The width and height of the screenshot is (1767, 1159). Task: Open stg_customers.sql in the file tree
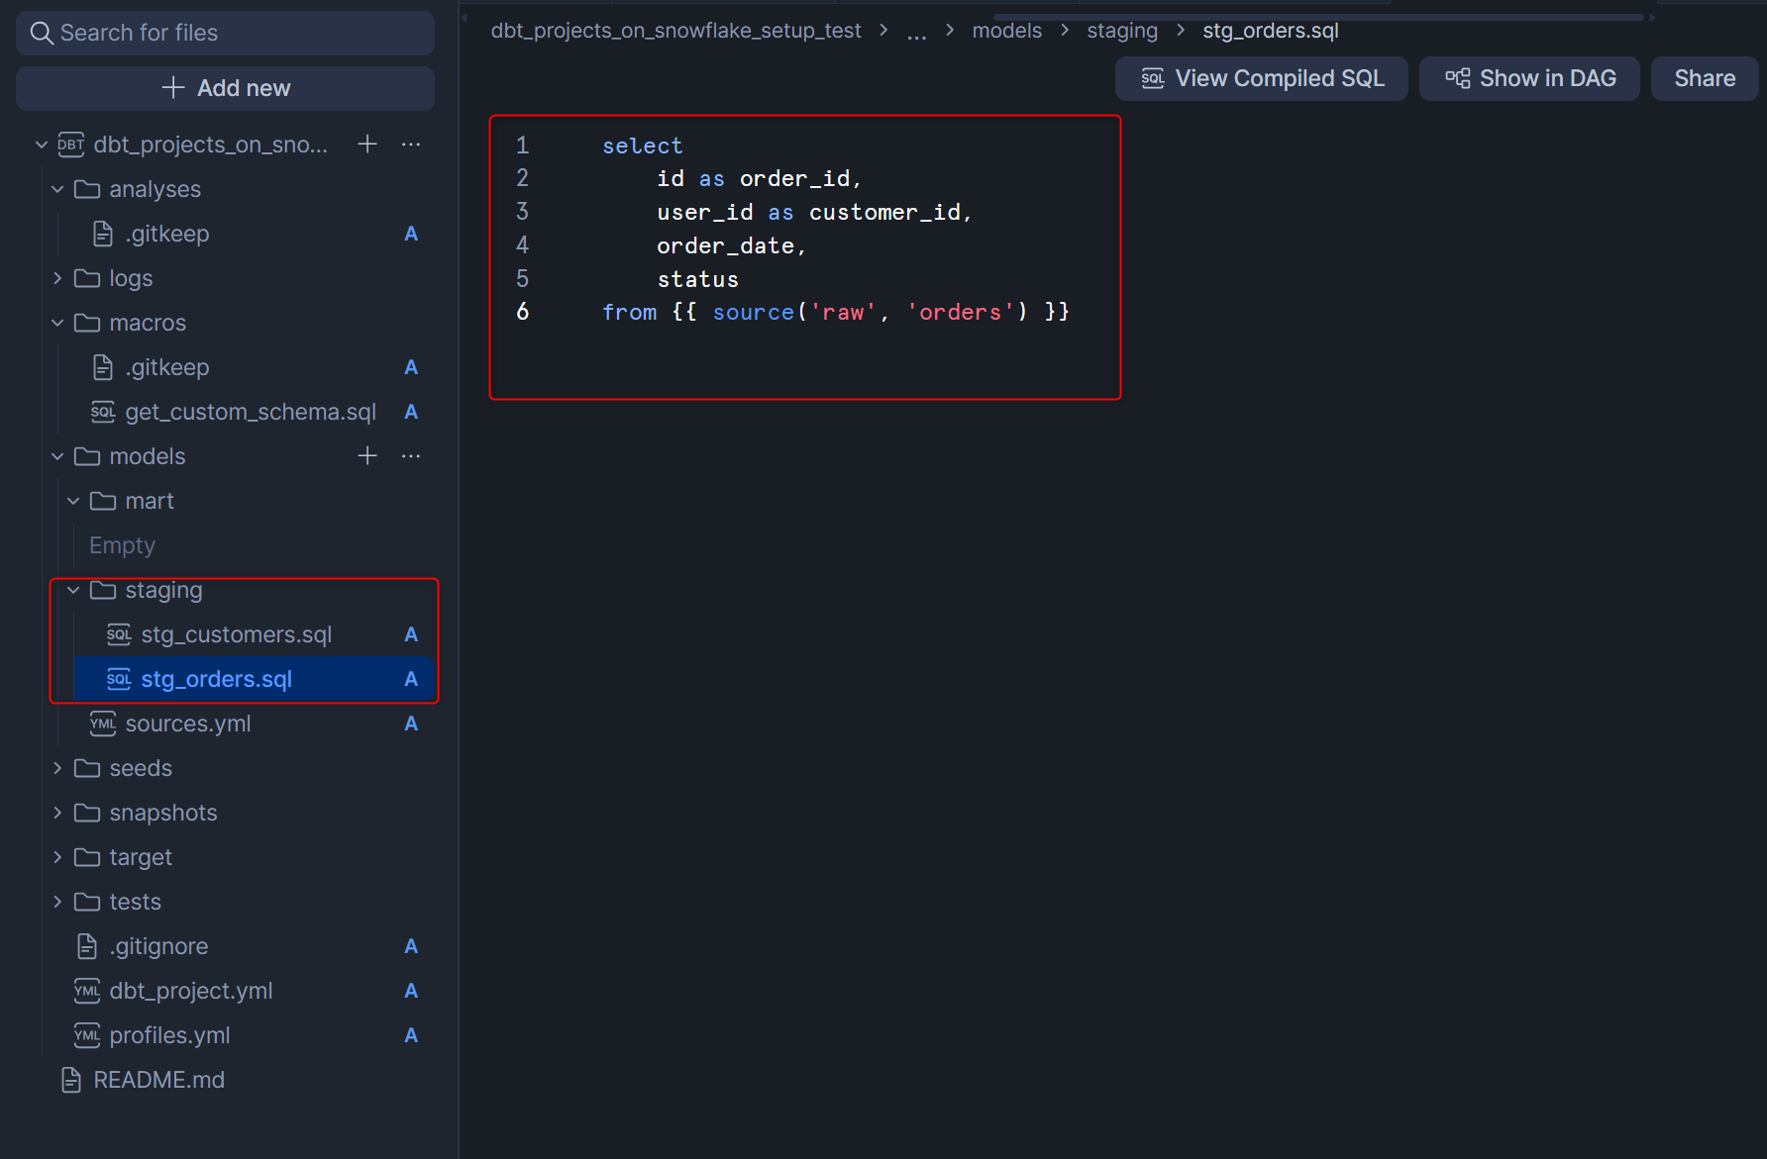(x=236, y=634)
